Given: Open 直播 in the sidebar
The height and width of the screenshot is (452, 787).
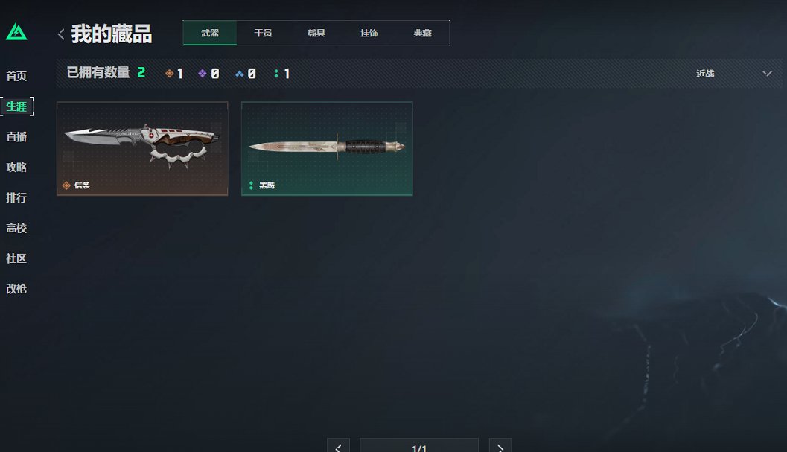Looking at the screenshot, I should [x=16, y=136].
